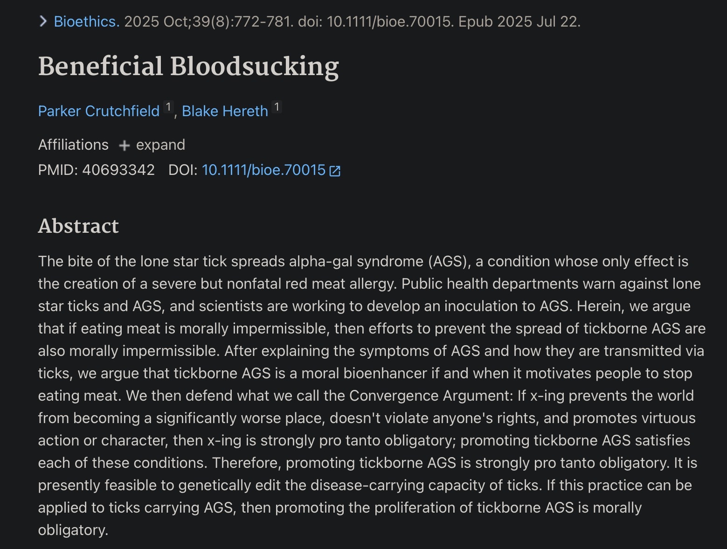Click the 'Epub 2025 Jul 22' text
The height and width of the screenshot is (549, 727).
point(518,21)
